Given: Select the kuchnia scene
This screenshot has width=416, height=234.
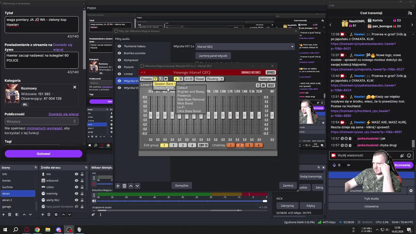Looking at the screenshot, I should coord(18,187).
